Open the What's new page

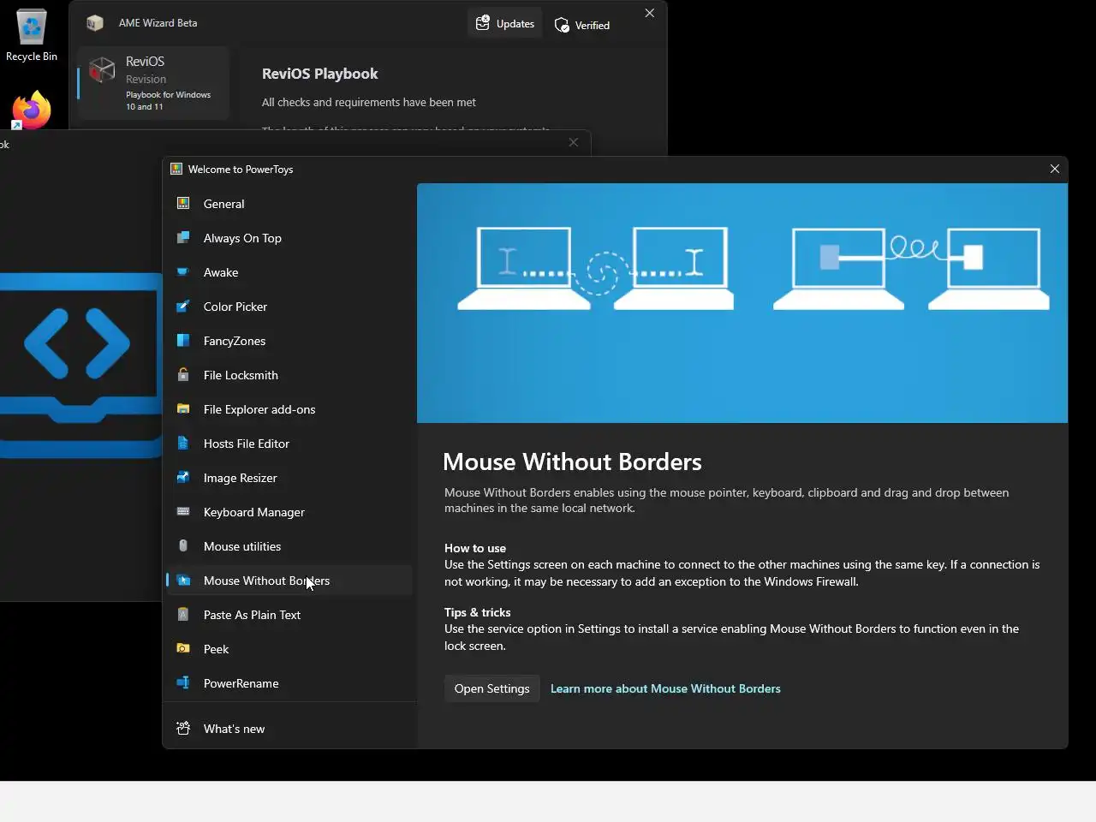click(289, 729)
